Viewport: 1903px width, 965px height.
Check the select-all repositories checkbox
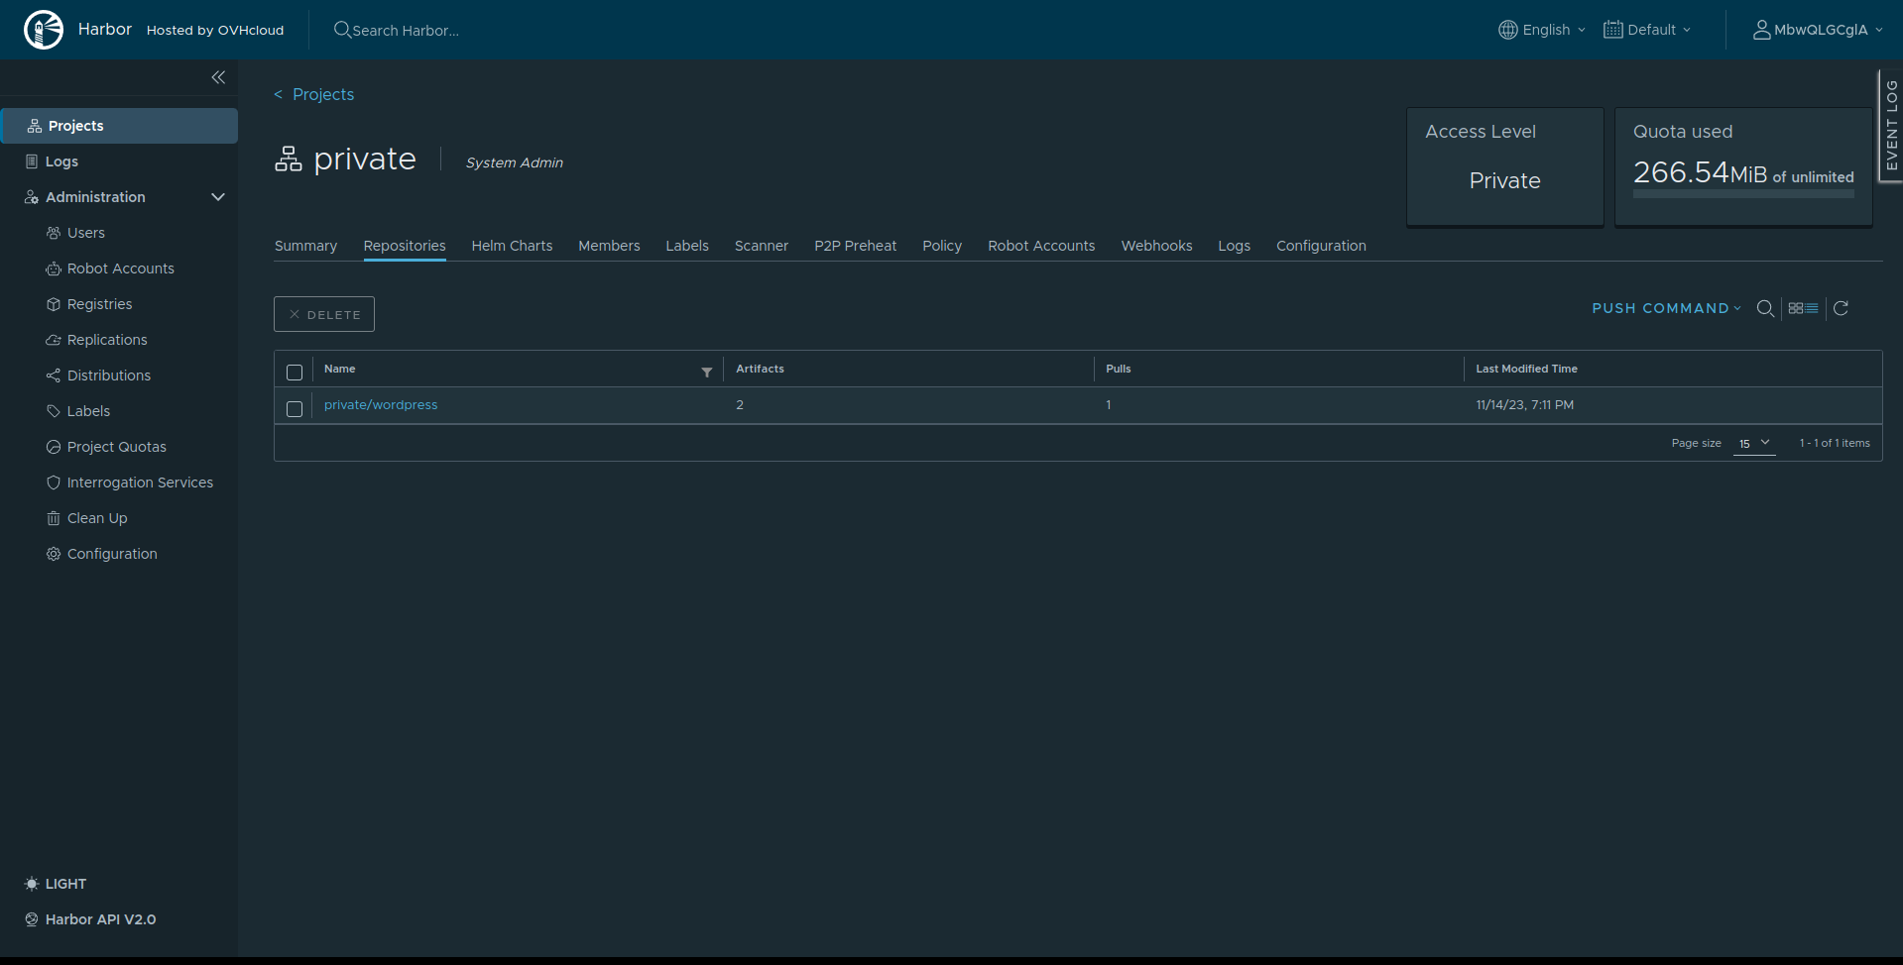click(295, 372)
